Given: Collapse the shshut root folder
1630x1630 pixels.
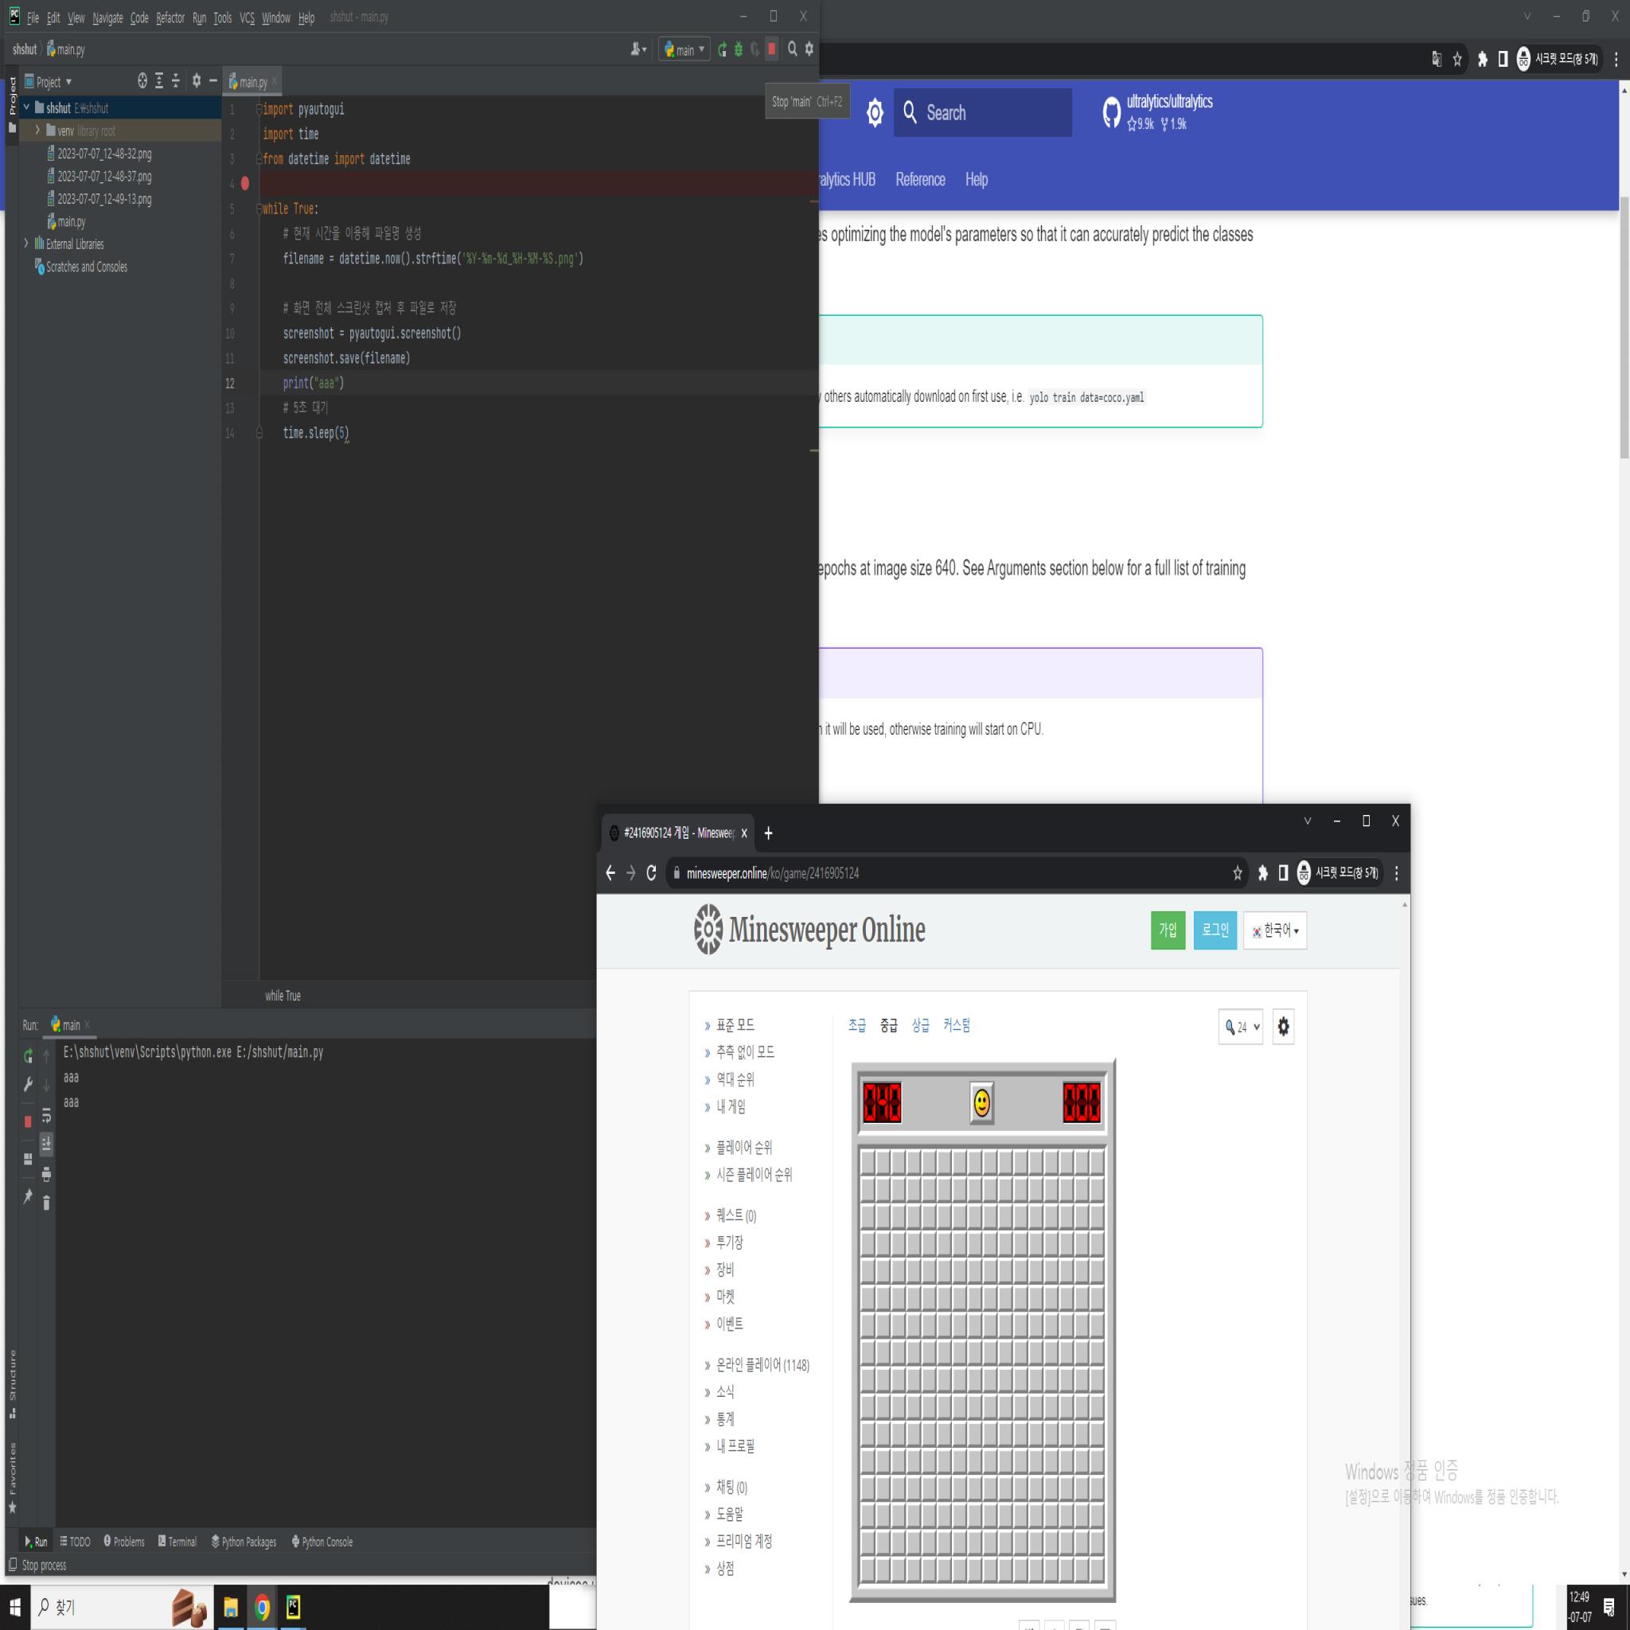Looking at the screenshot, I should tap(26, 107).
